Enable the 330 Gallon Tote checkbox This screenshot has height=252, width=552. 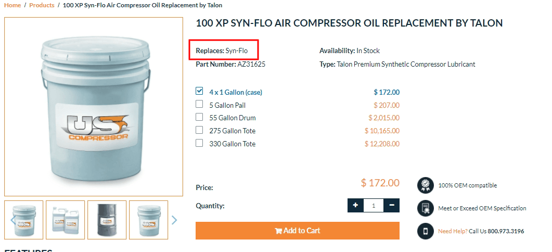coord(199,143)
